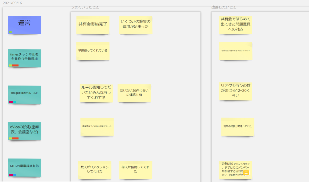This screenshot has height=182, width=309.
Task: Select the リアクションの数がまばら note
Action: pos(236,92)
